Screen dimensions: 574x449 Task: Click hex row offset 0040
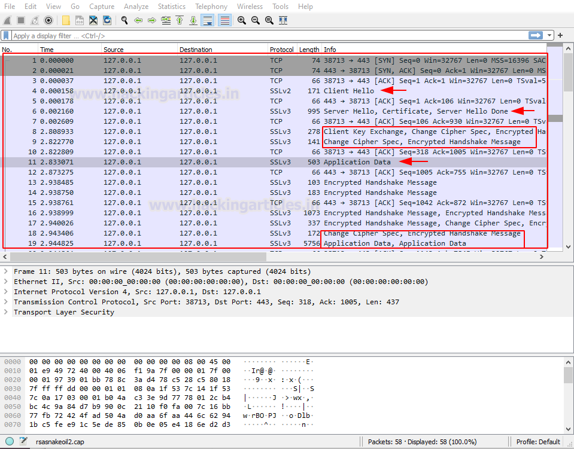(x=13, y=398)
